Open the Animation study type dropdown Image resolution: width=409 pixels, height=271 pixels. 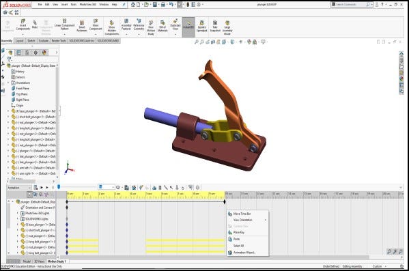pos(19,188)
